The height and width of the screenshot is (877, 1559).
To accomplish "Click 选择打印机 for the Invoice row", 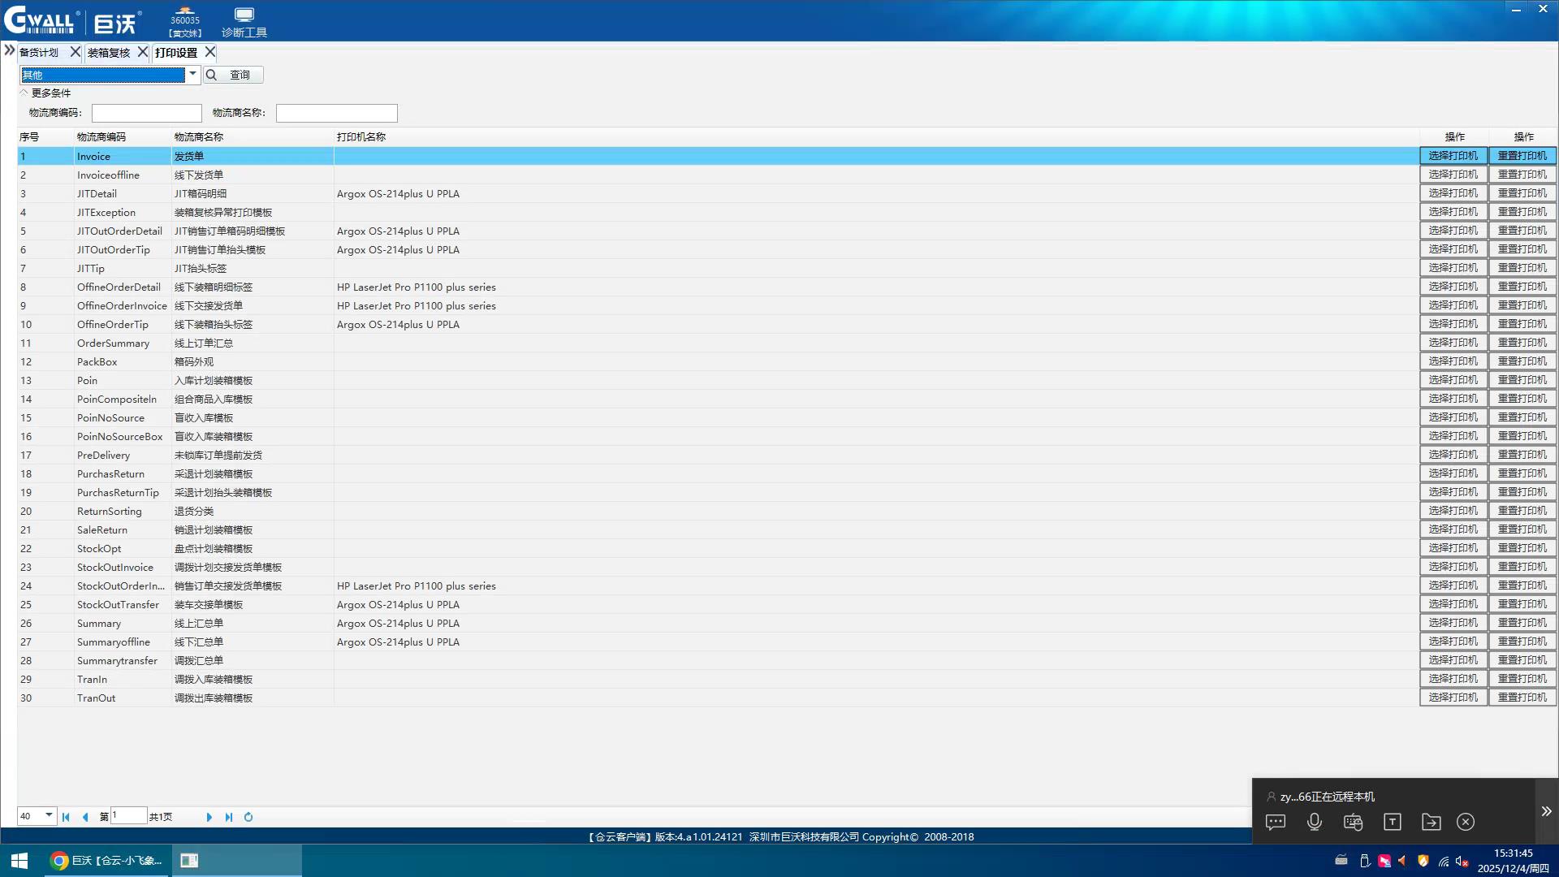I will click(1453, 156).
